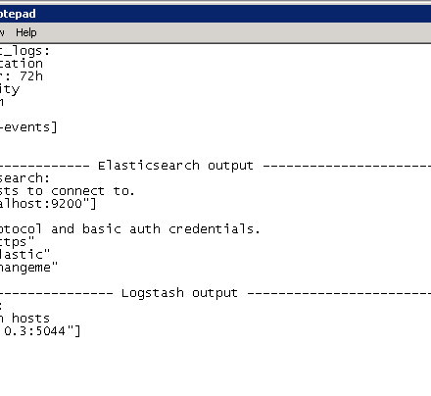The image size is (431, 396).
Task: Click the word "basic" in auth comment
Action: [x=102, y=229]
